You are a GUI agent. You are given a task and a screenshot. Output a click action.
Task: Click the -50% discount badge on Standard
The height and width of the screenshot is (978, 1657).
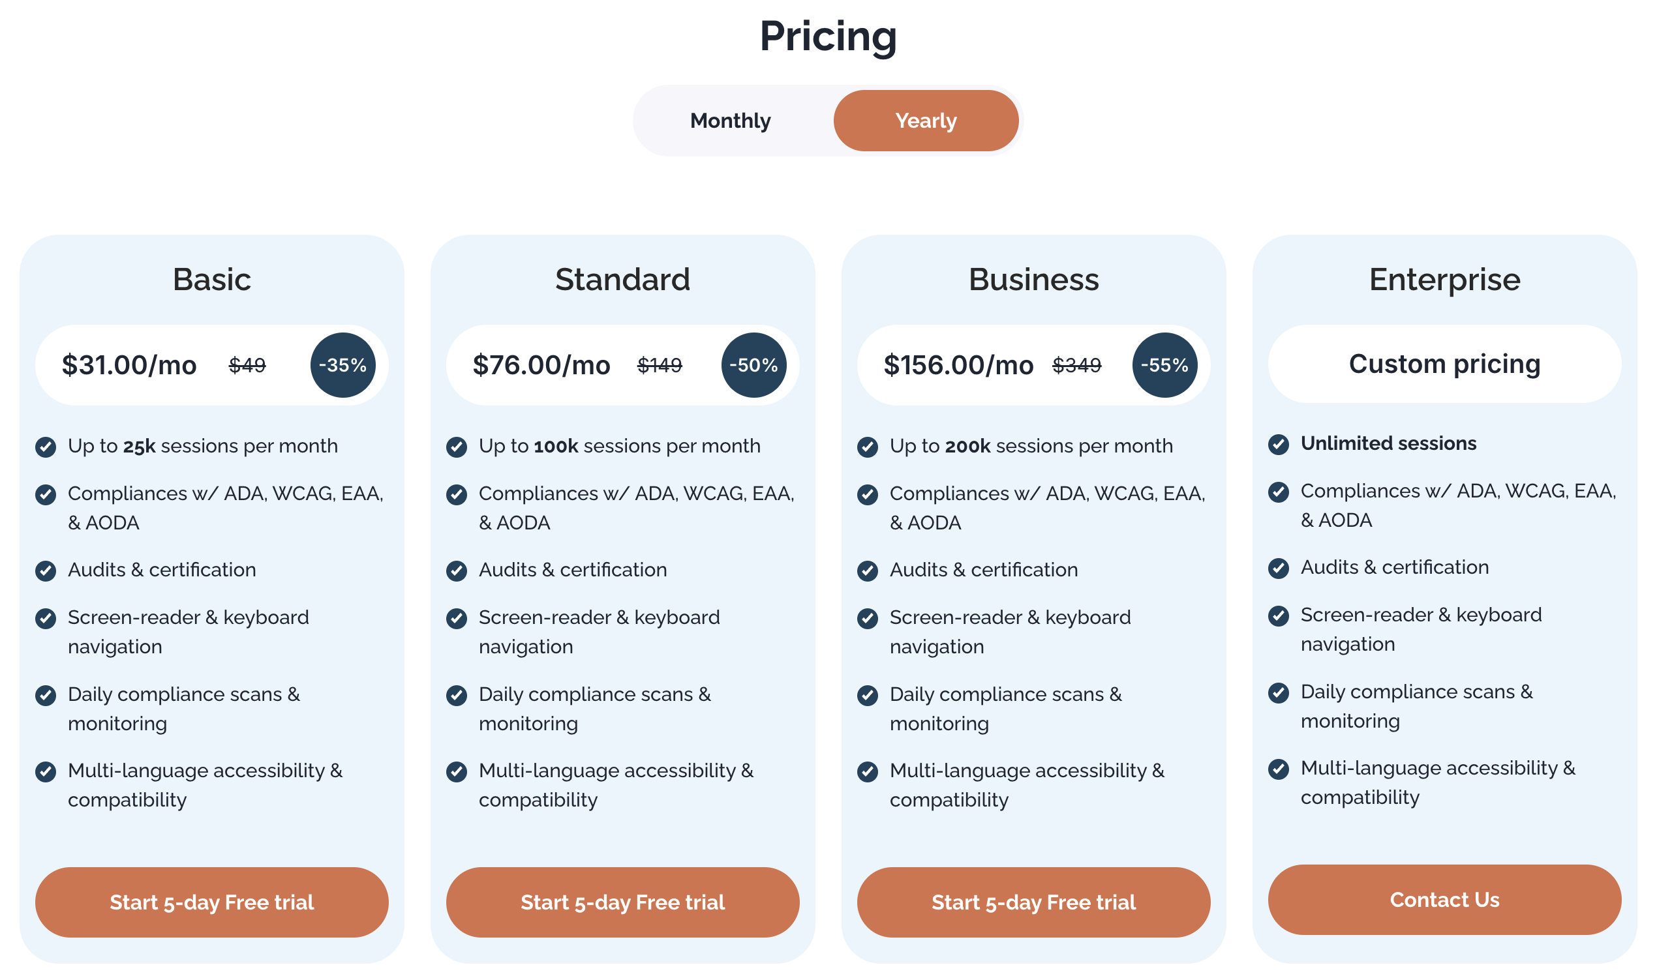point(753,365)
